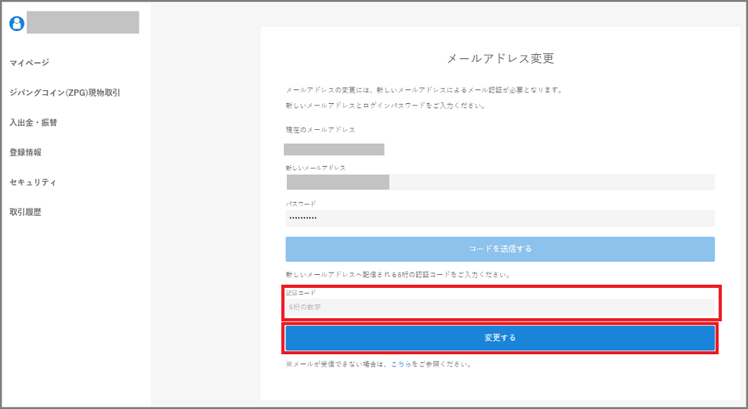The image size is (748, 409).
Task: Click the 変更する button
Action: tap(500, 338)
